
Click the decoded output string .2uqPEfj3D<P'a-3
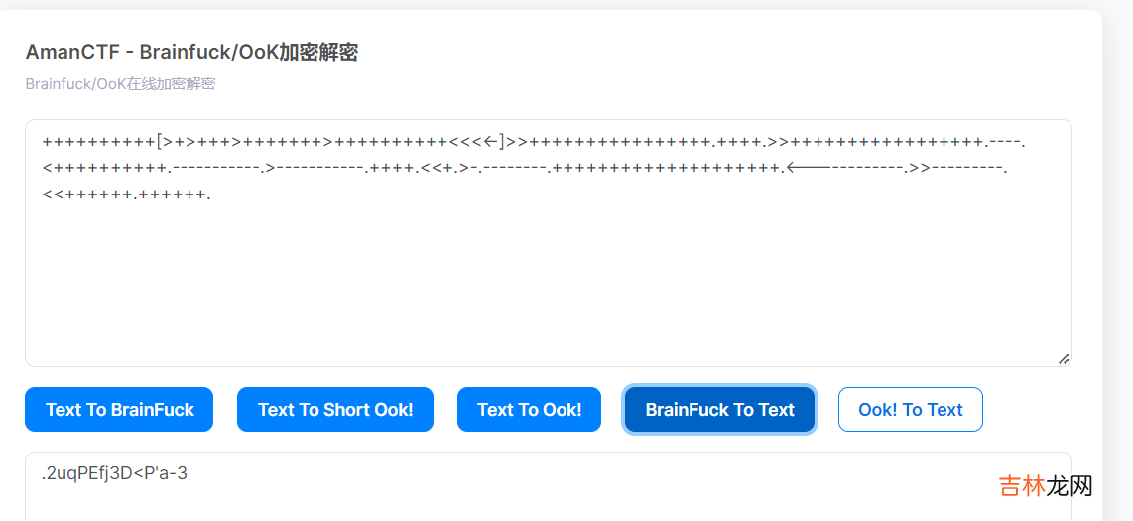point(114,473)
